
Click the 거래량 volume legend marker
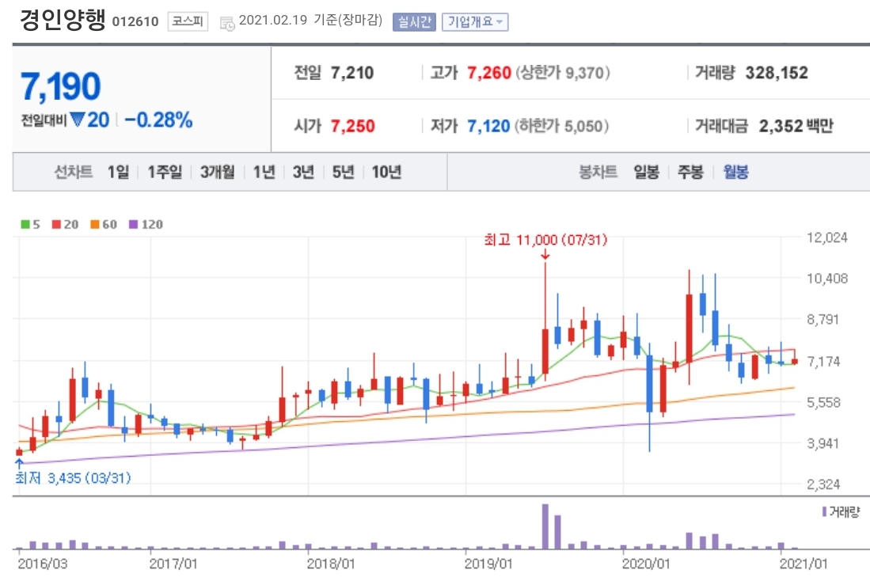pos(825,511)
